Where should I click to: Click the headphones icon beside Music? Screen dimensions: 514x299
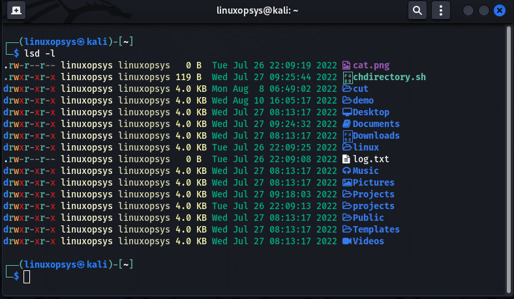347,171
